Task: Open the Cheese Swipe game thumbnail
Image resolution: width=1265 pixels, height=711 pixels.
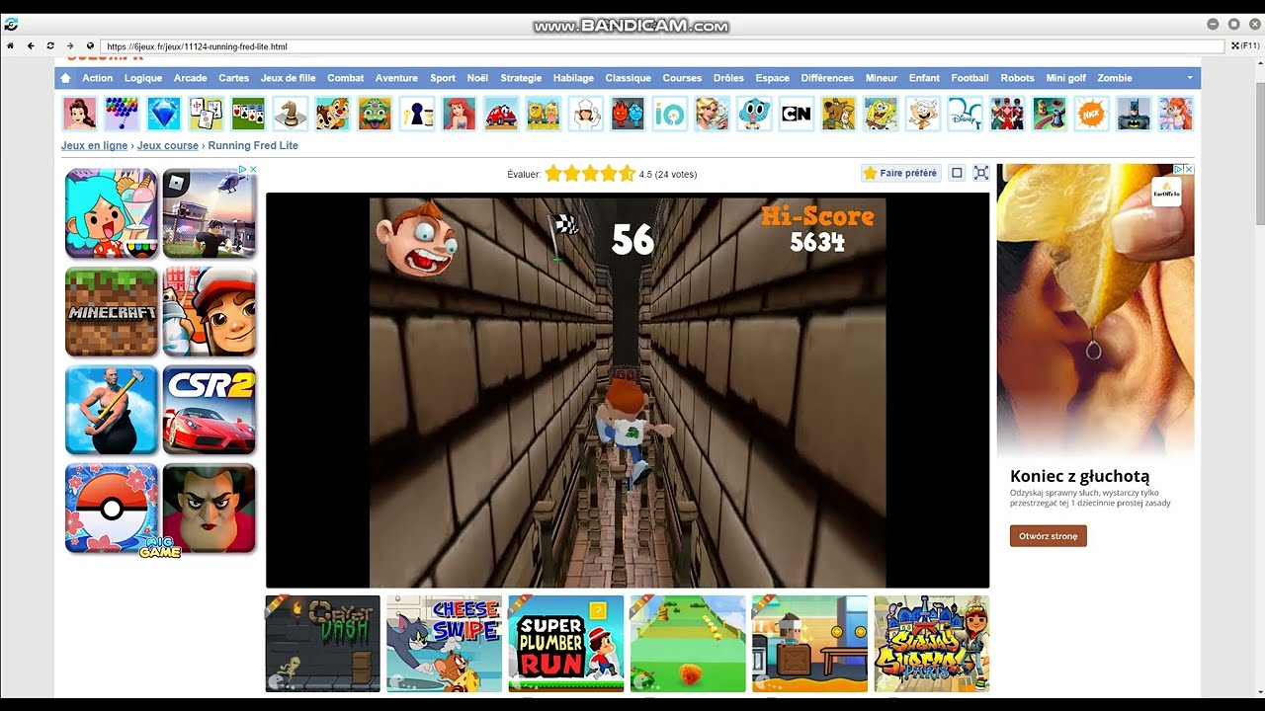Action: (444, 644)
